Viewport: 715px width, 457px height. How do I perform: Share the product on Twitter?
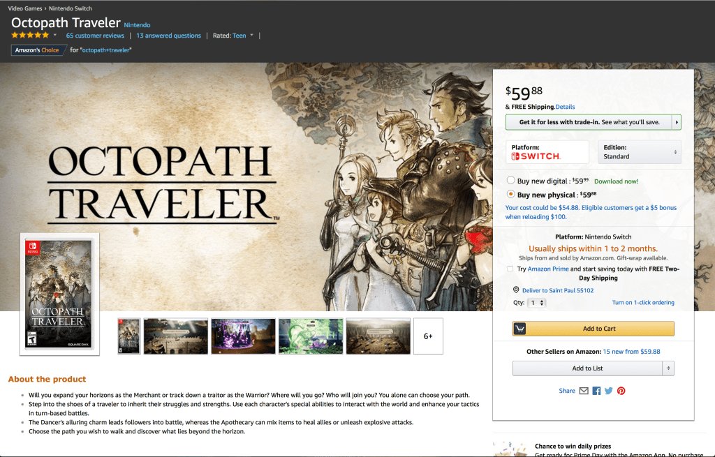click(609, 391)
